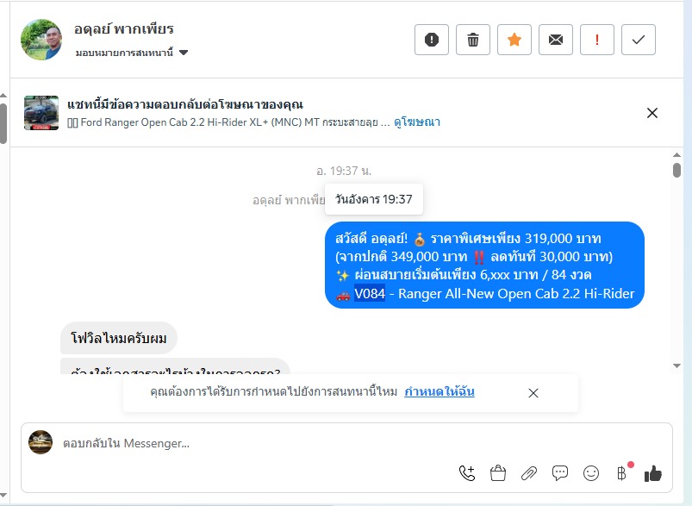Image resolution: width=692 pixels, height=506 pixels.
Task: Toggle the red exclamation priority flag
Action: (x=597, y=40)
